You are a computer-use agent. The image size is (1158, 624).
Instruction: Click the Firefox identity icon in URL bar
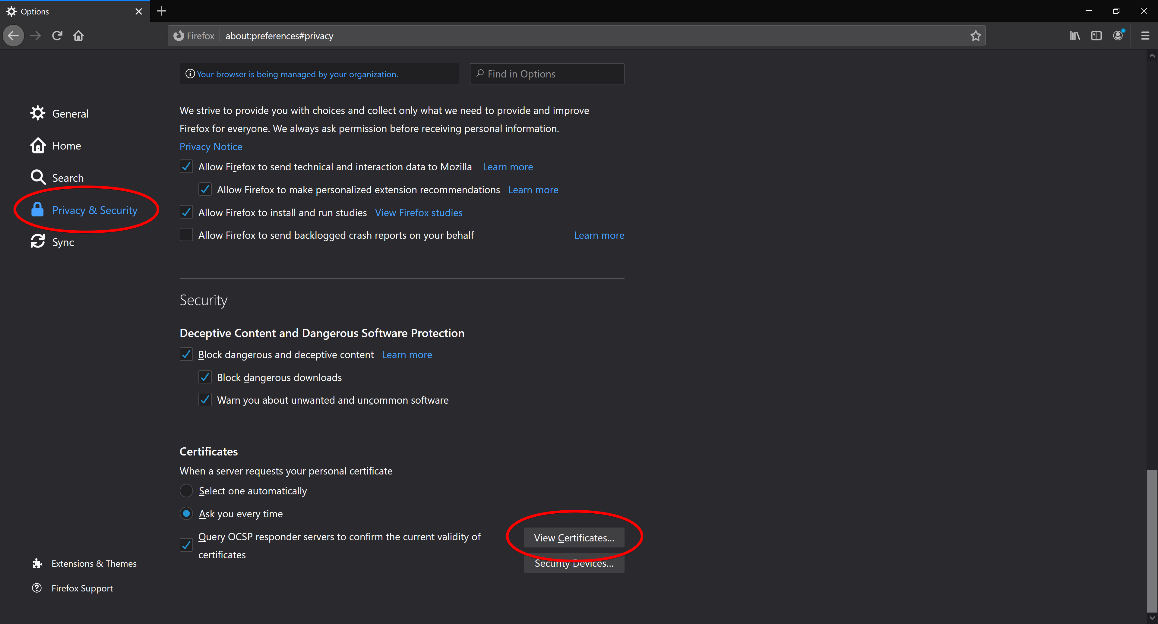coord(179,36)
